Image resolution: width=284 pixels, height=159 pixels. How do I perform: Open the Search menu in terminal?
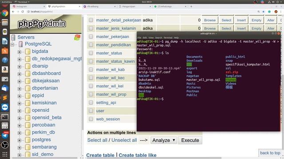[x=158, y=38]
